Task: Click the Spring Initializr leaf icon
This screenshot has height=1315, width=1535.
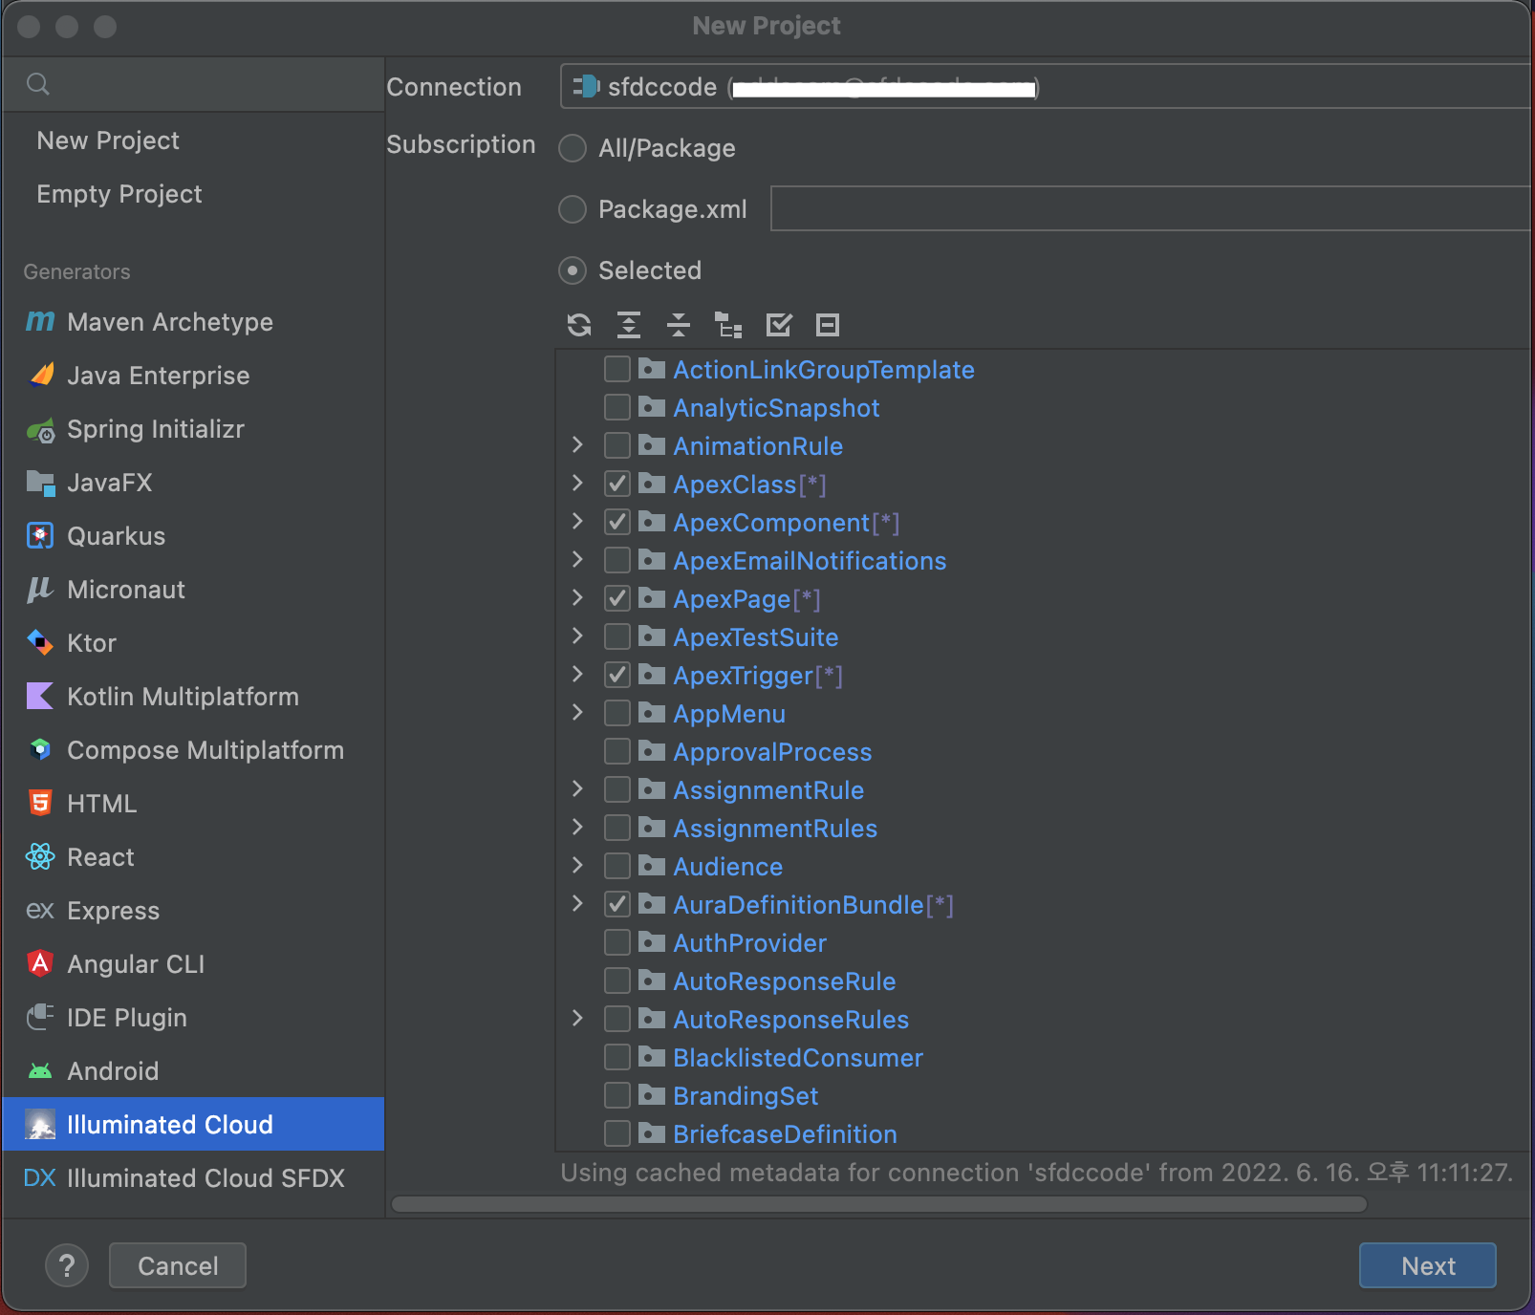Action: pyautogui.click(x=40, y=431)
